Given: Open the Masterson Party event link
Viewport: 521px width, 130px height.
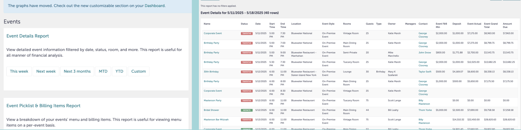Looking at the screenshot, I should [213, 100].
